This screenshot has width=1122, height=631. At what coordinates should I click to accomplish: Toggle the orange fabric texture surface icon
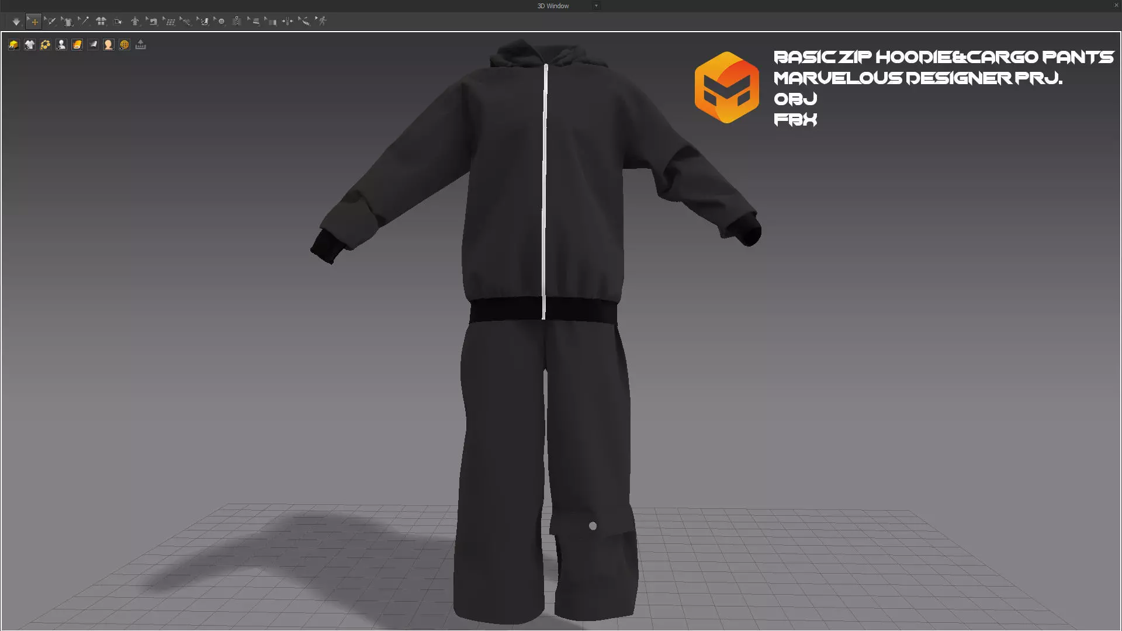pyautogui.click(x=77, y=44)
